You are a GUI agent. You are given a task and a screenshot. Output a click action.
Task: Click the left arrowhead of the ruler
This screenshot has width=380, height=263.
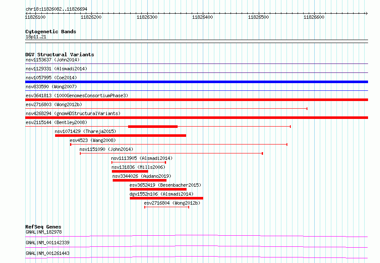(x=26, y=13)
